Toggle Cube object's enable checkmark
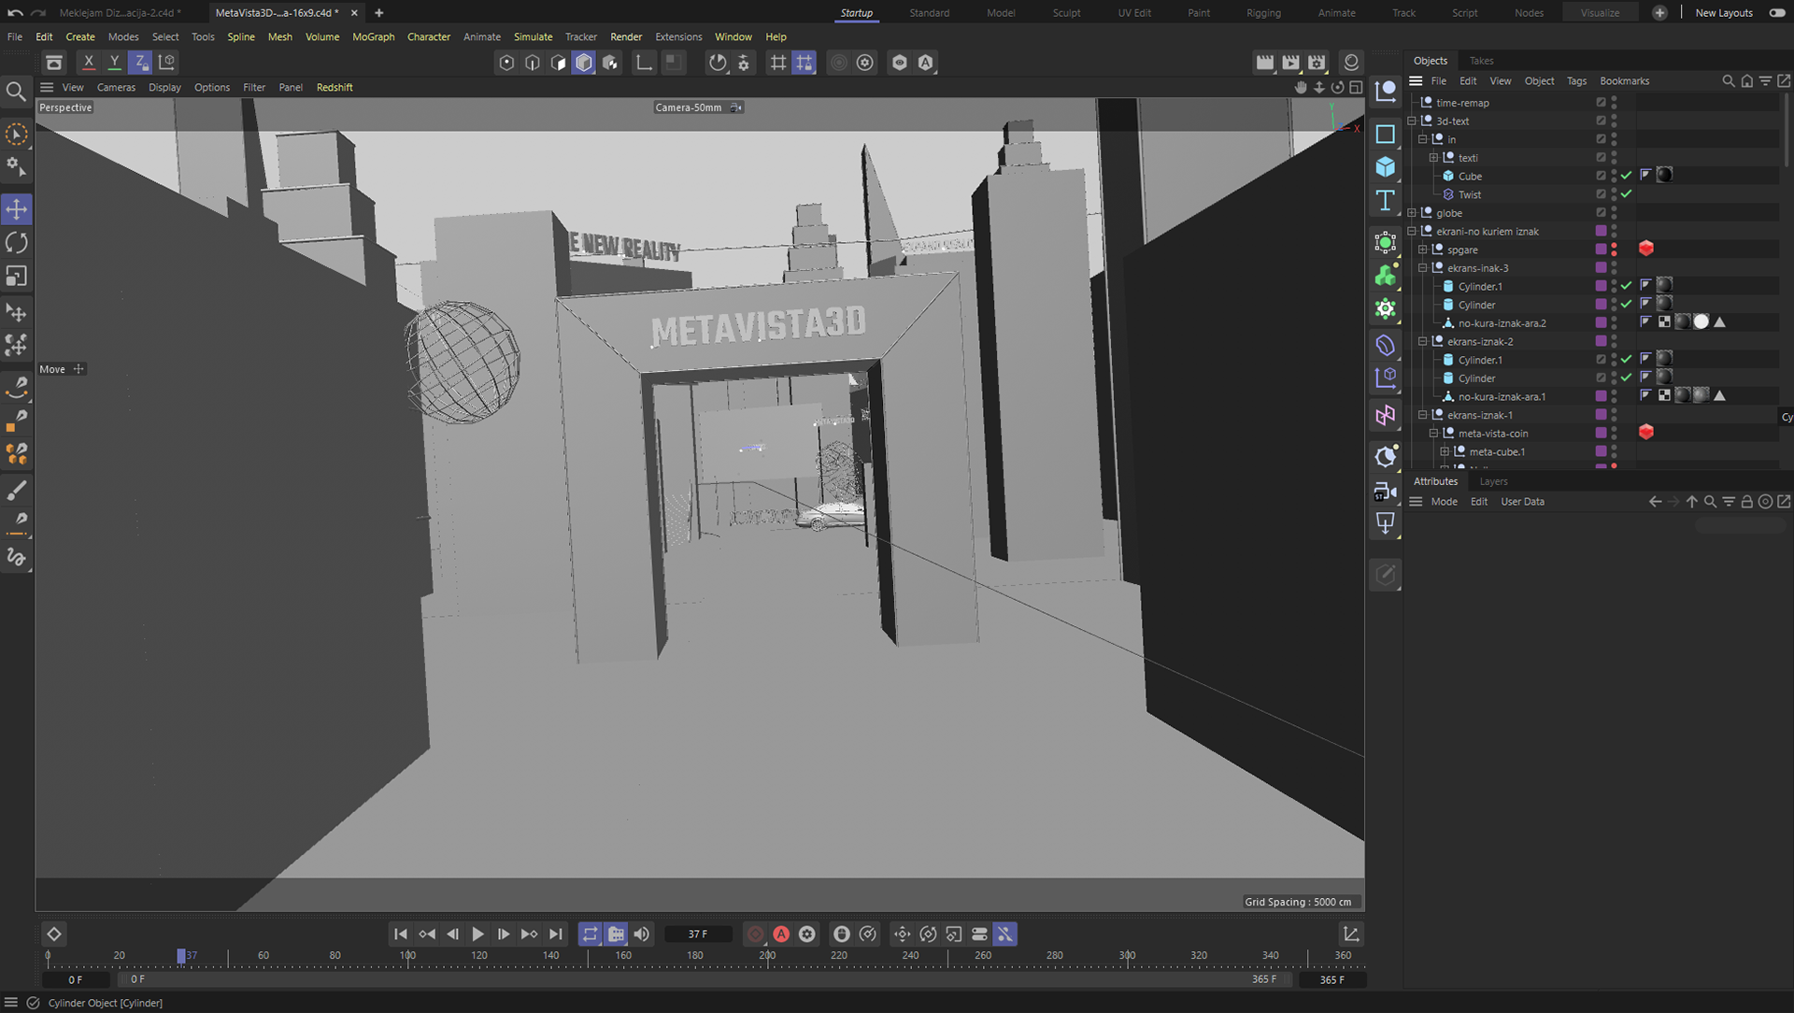 [x=1627, y=176]
